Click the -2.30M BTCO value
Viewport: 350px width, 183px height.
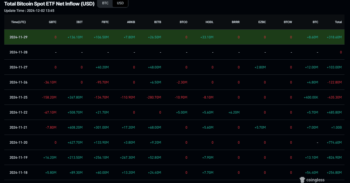[182, 82]
